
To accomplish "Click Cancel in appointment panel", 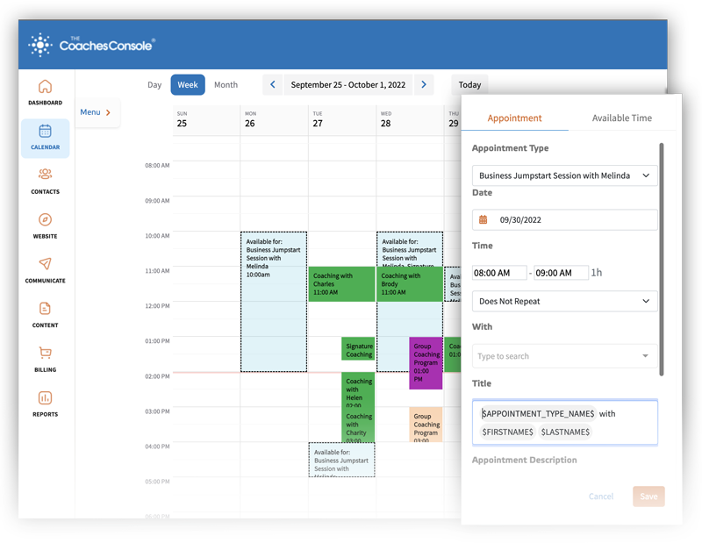I will tap(601, 496).
